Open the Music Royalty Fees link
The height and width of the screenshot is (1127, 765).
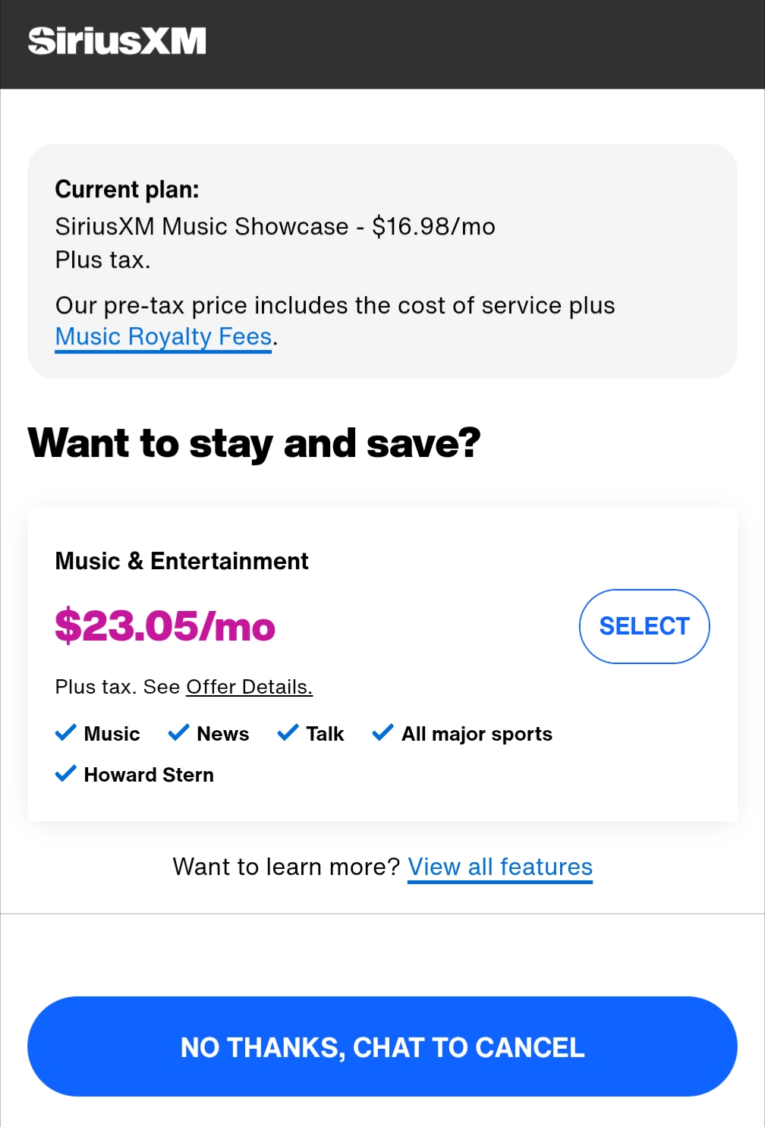pos(164,336)
